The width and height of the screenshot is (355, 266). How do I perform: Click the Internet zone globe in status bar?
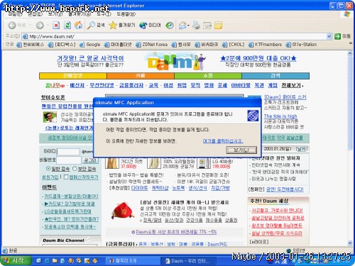click(x=289, y=250)
